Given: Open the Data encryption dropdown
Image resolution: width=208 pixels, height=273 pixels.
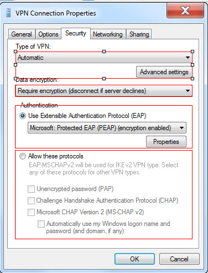Looking at the screenshot, I should coord(103,91).
